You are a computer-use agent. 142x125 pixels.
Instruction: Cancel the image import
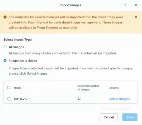click(x=109, y=117)
